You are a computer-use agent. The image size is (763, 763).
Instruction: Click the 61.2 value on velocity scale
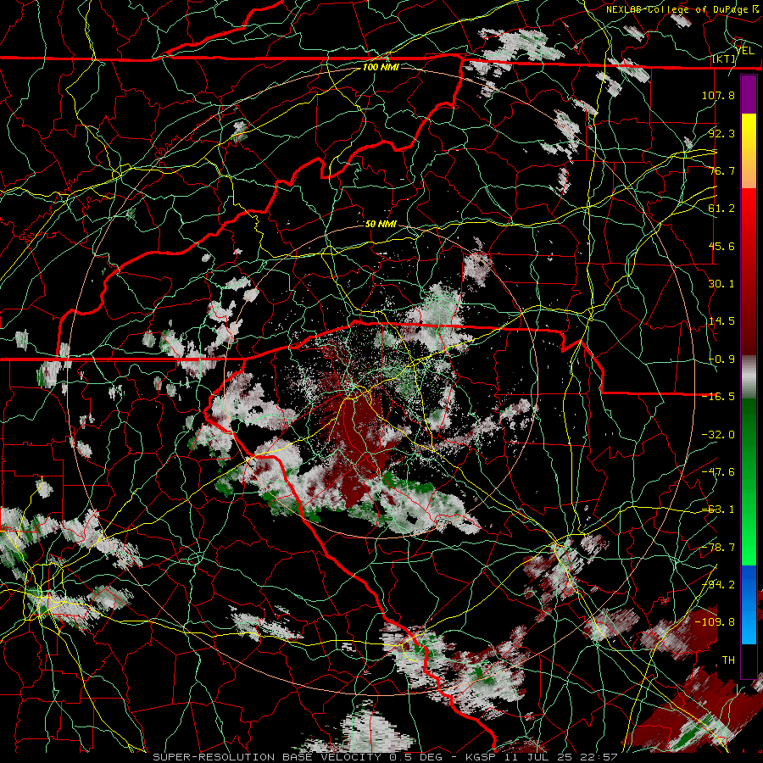coord(721,209)
